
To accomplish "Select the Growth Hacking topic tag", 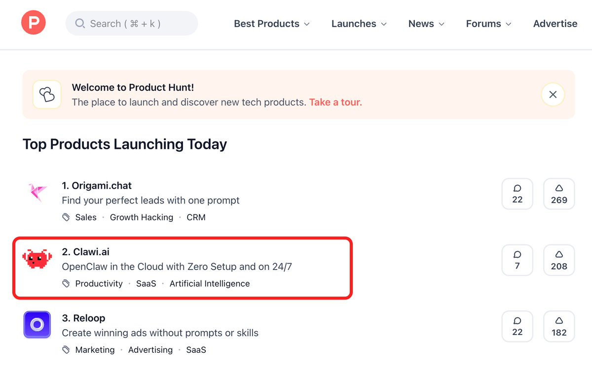I will (x=142, y=217).
